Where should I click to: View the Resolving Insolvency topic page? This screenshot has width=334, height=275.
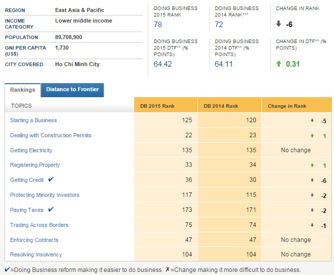coord(36,254)
